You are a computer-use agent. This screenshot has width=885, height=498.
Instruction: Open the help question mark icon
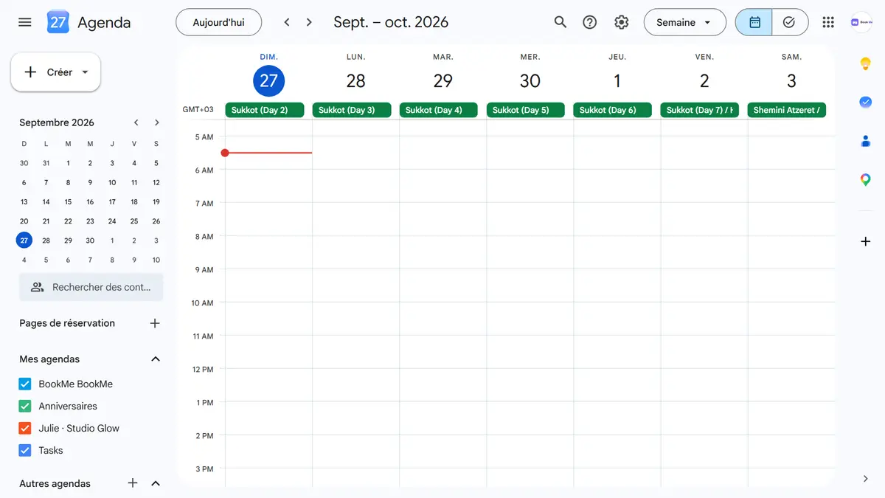(x=590, y=22)
